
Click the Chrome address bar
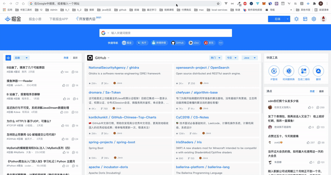click(x=124, y=3)
